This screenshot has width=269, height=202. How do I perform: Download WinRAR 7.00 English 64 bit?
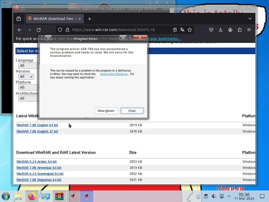[x=37, y=125]
